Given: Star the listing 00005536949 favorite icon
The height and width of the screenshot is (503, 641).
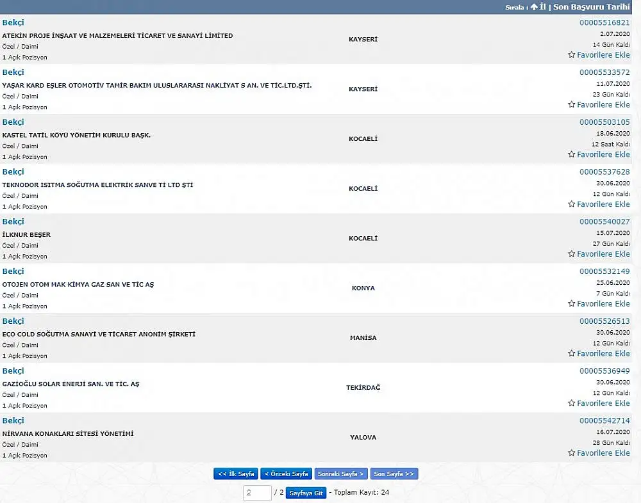Looking at the screenshot, I should [572, 403].
